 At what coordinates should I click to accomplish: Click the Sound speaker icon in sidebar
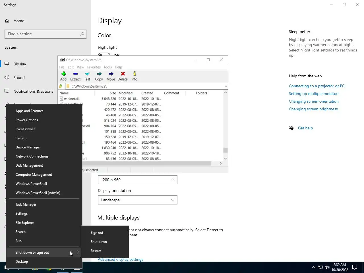point(7,77)
